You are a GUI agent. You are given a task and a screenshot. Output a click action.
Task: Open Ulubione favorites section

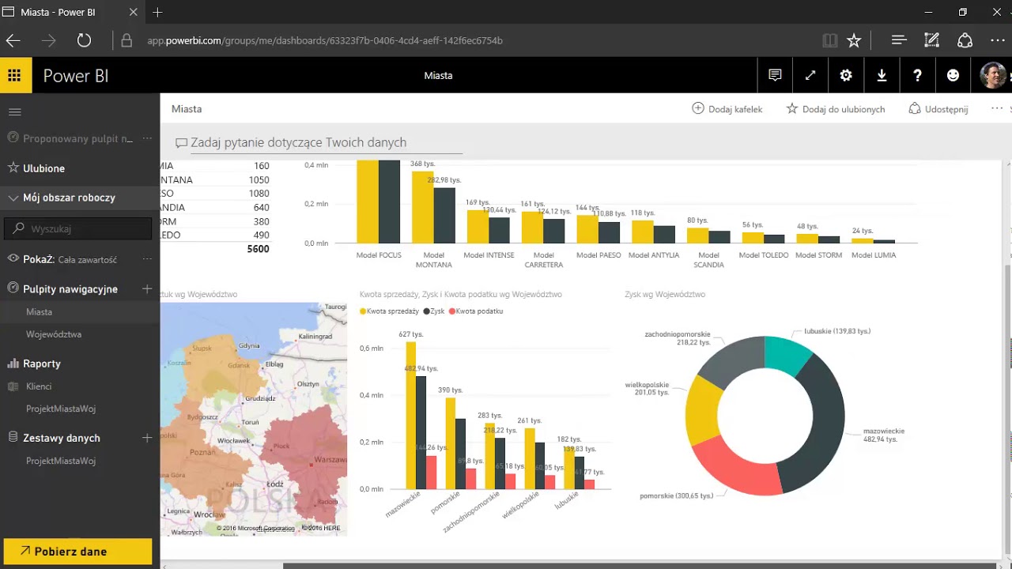(x=43, y=168)
